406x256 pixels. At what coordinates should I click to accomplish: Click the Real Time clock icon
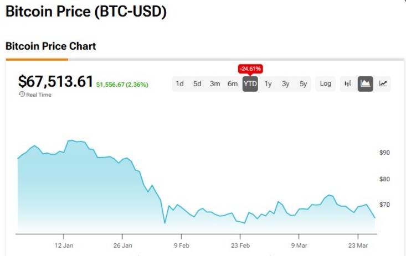pyautogui.click(x=22, y=95)
